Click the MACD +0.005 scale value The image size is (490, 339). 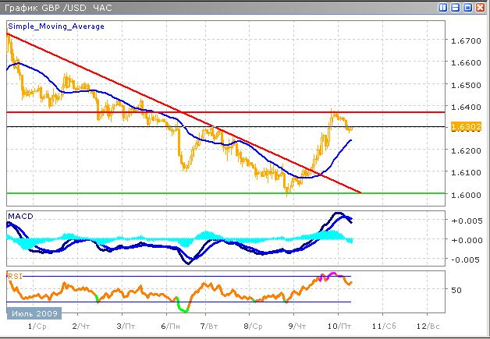coord(466,221)
